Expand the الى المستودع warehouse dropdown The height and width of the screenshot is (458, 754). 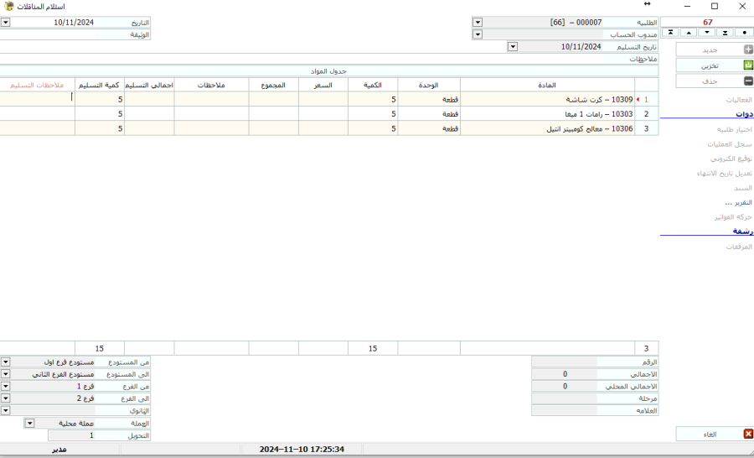pos(5,374)
